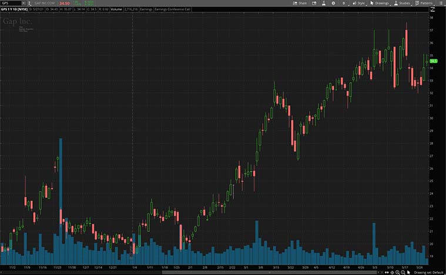Click the GPS symbol input field

click(x=11, y=3)
